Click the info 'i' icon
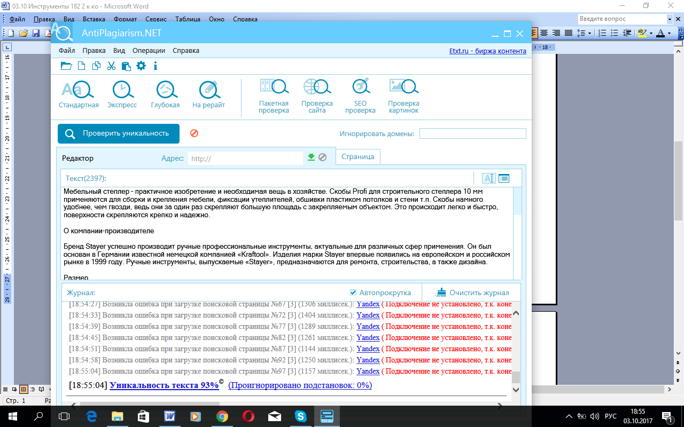Viewport: 684px width, 427px height. click(156, 66)
